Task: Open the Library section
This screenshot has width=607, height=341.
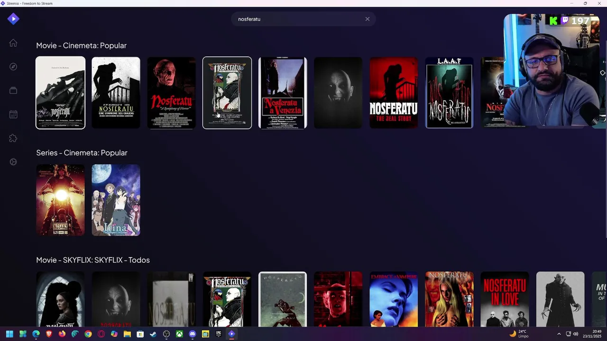Action: coord(13,90)
